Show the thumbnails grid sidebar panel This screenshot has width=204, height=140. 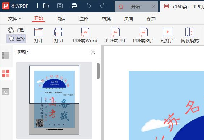tap(6, 73)
